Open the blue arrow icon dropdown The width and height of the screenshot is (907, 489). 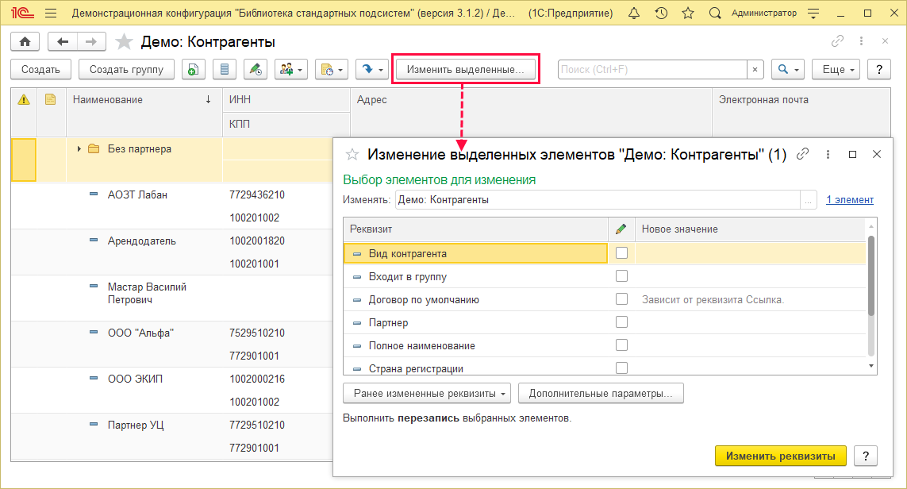pyautogui.click(x=371, y=69)
